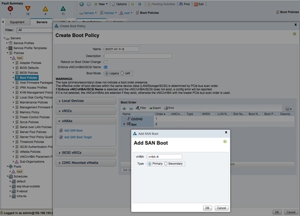
Task: Click the expand-all plus icon in Boot Order
Action: [x=124, y=109]
